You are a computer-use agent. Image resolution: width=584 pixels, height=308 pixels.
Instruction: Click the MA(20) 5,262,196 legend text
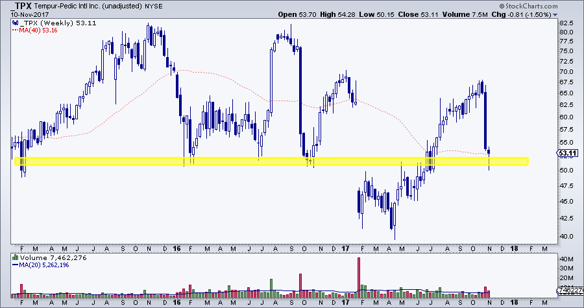click(44, 265)
